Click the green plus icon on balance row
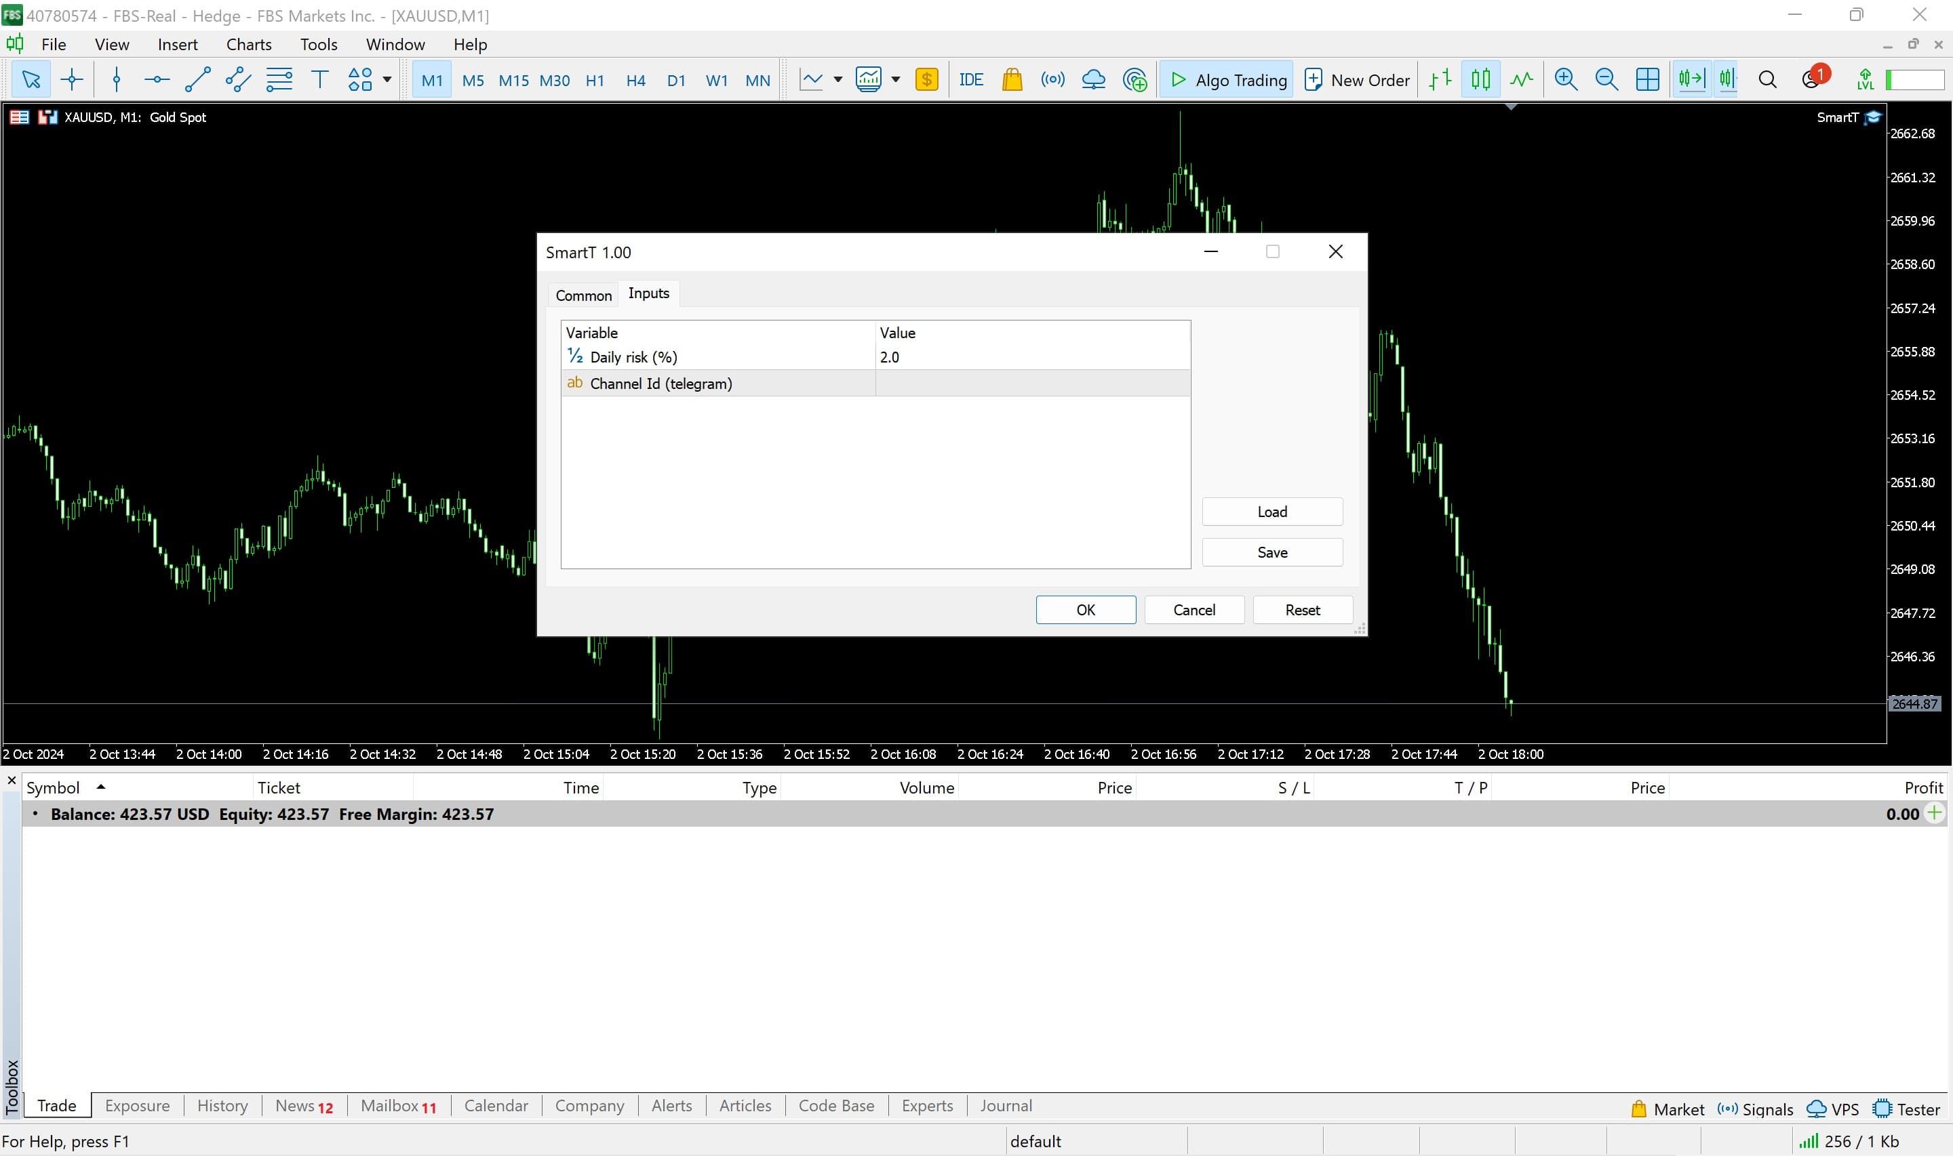Screen dimensions: 1953x1156 tap(1934, 813)
